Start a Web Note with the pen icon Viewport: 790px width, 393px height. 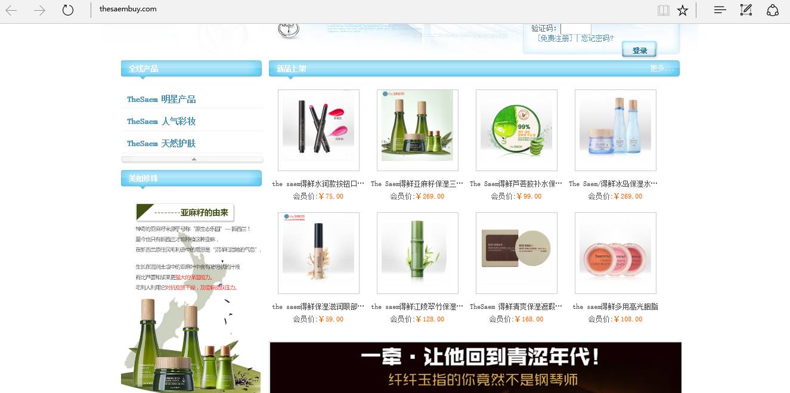[x=746, y=10]
